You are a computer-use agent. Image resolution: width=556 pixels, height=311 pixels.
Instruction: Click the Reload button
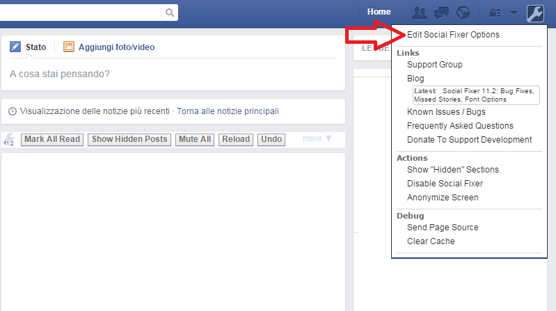(x=236, y=139)
